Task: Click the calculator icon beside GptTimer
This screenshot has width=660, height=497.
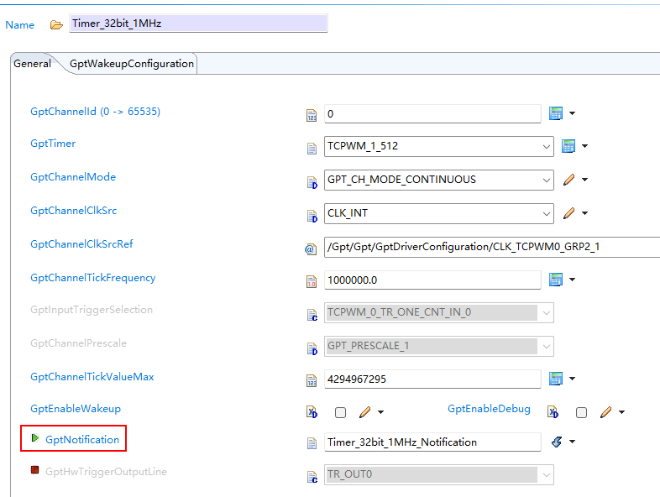Action: point(568,146)
